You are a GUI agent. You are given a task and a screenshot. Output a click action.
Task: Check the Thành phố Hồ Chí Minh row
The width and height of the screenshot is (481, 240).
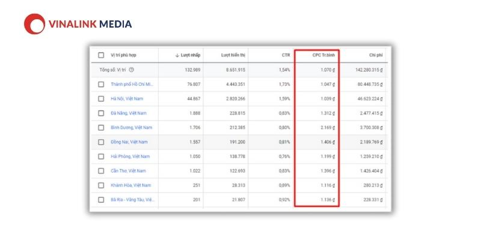(x=101, y=84)
